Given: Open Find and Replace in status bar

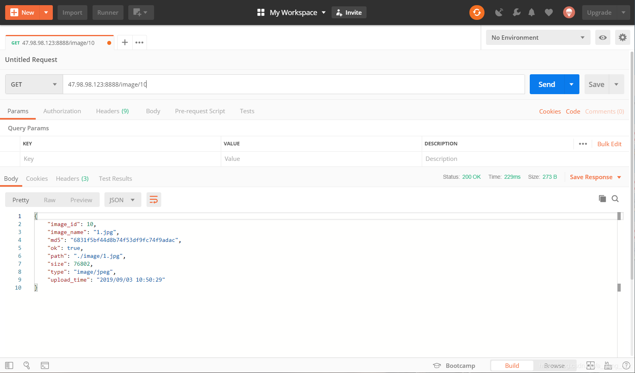Looking at the screenshot, I should [x=27, y=365].
